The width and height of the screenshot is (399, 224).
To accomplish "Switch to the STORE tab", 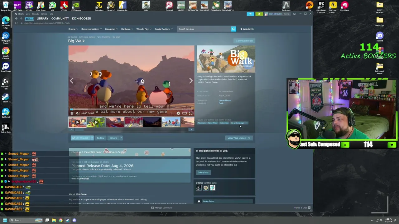I will coord(29,18).
